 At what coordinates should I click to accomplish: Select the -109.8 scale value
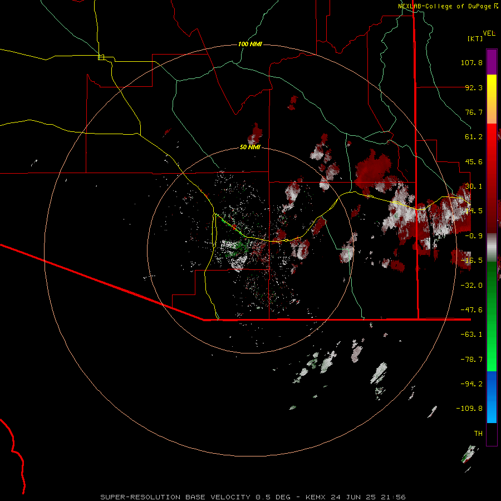469,409
